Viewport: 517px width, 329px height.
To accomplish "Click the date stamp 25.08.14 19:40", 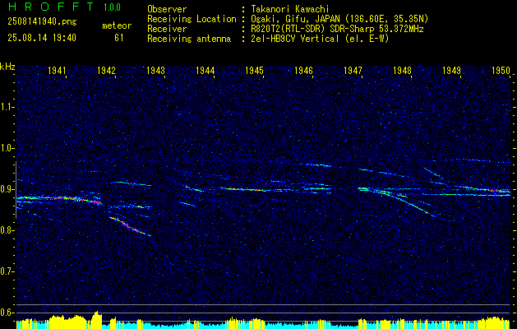I will coord(42,38).
